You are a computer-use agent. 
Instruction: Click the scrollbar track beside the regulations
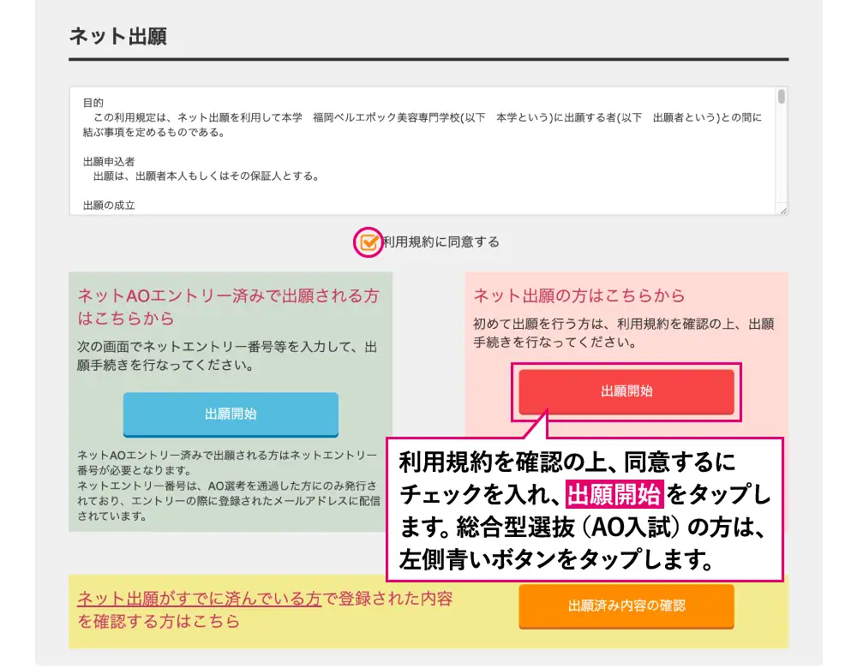click(782, 154)
